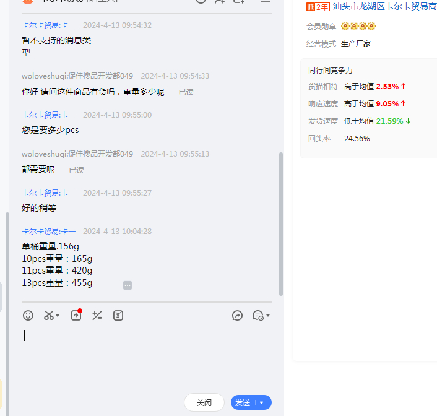The height and width of the screenshot is (416, 437).
Task: Click sender name 卡尔卡贸易:卡一 on weight message
Action: 49,232
